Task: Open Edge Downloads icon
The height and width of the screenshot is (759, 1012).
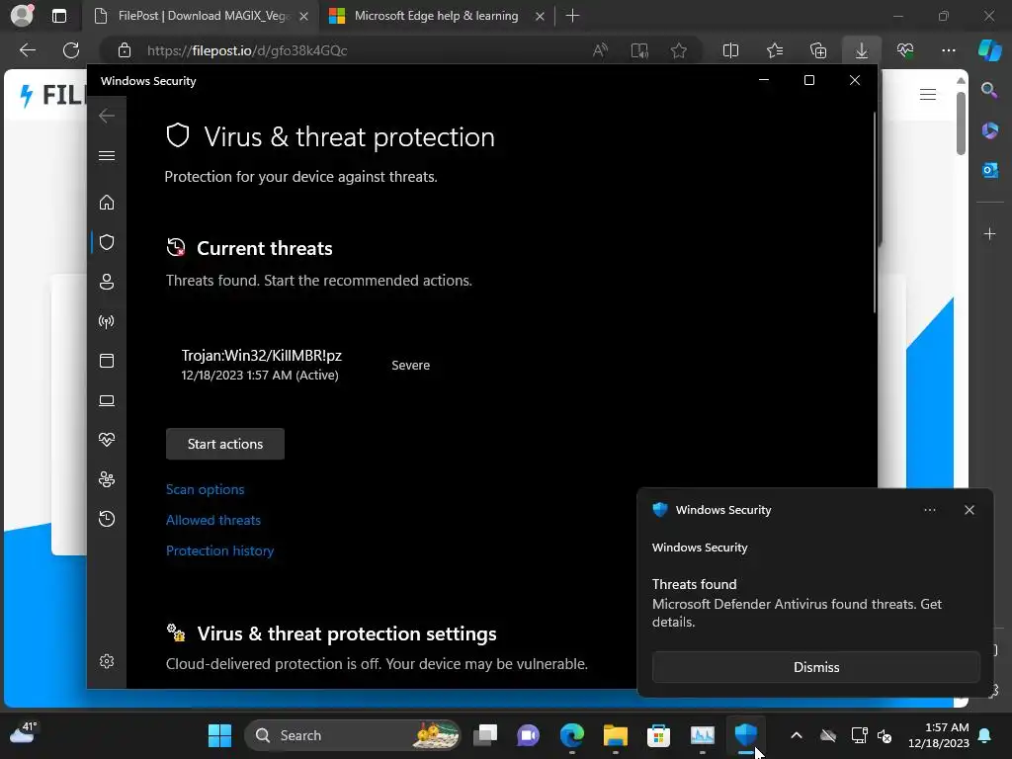Action: pyautogui.click(x=862, y=50)
